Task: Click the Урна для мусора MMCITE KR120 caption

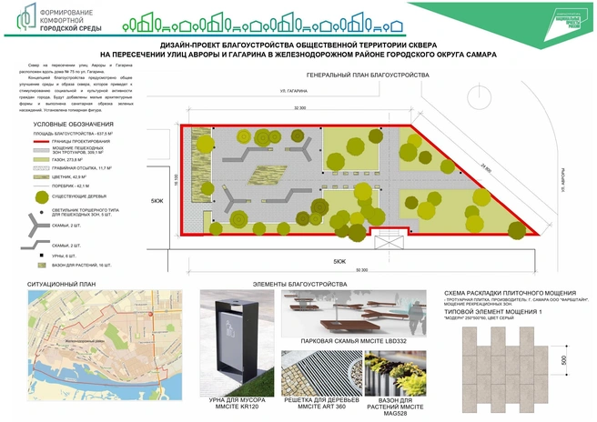Action: 237,403
